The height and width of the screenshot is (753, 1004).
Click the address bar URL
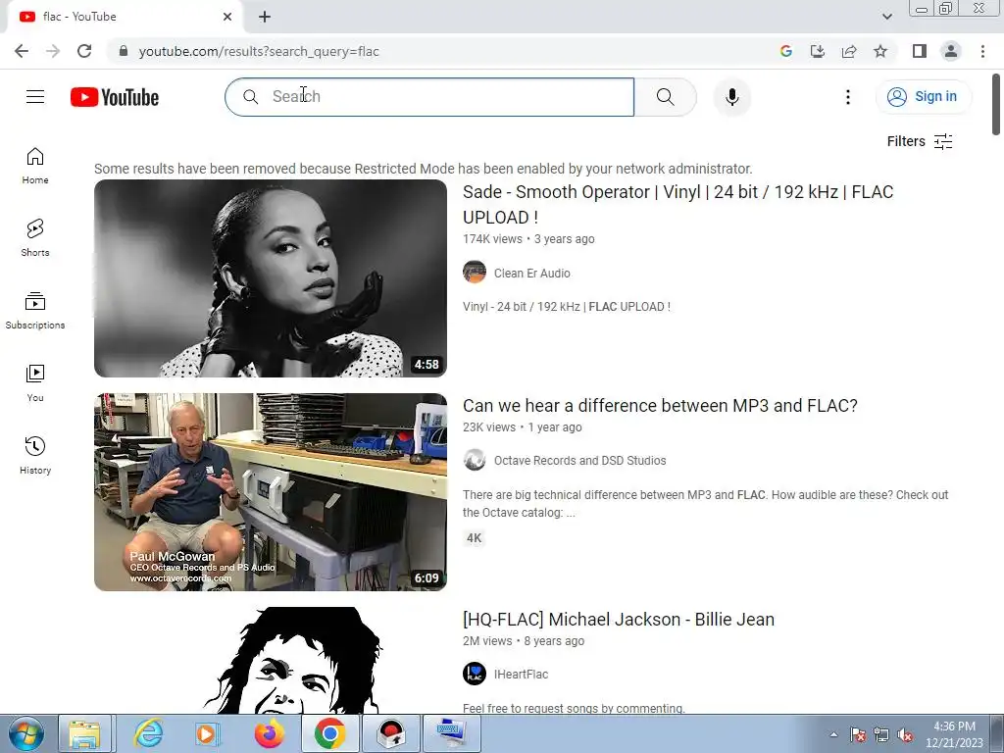[x=259, y=51]
